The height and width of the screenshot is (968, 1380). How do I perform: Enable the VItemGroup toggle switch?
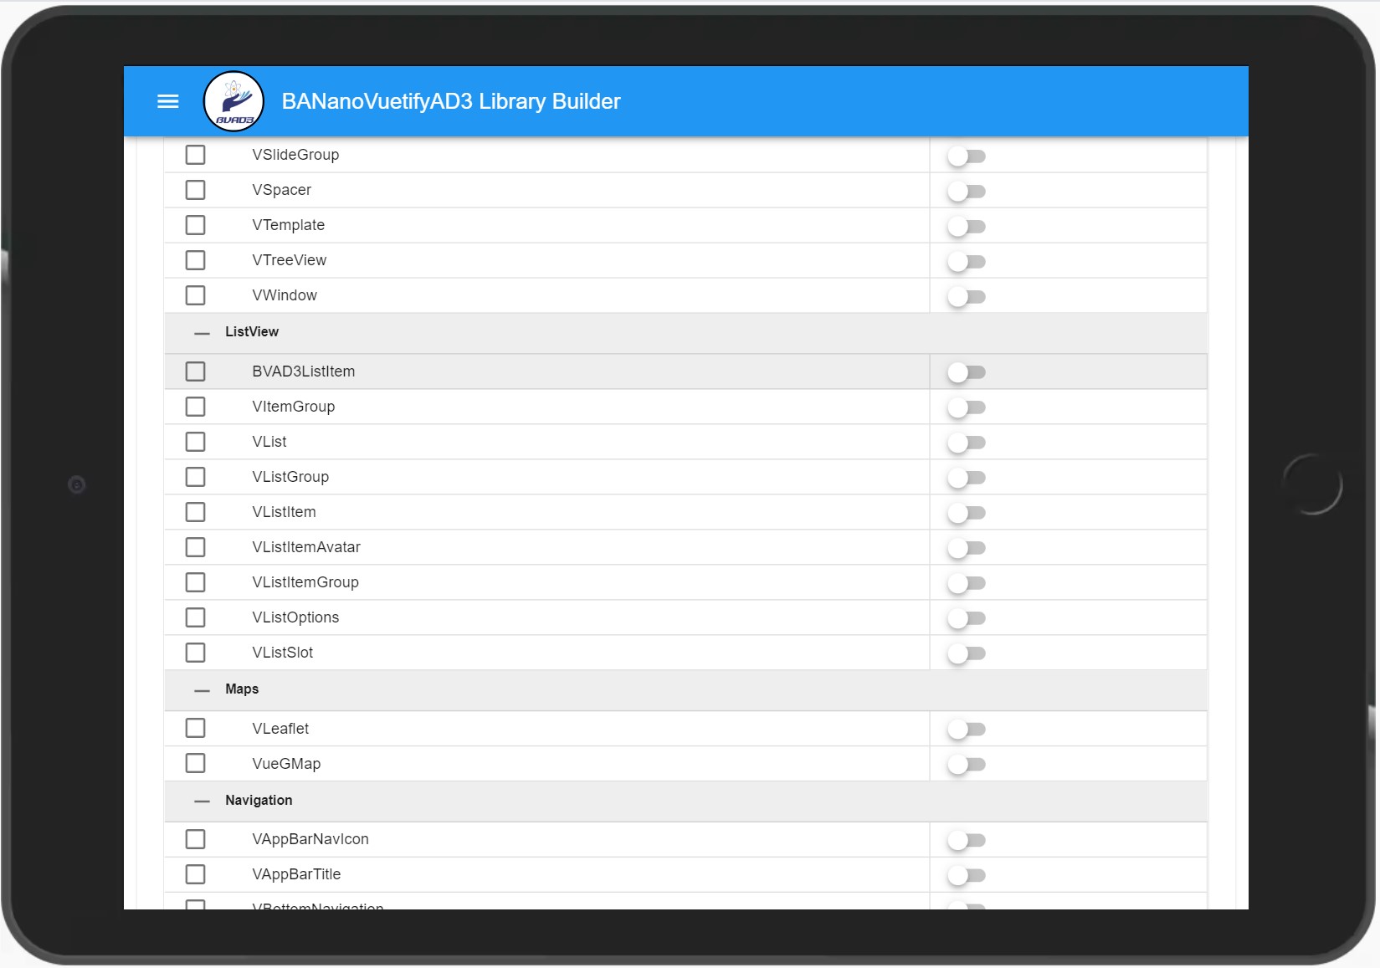(x=967, y=407)
